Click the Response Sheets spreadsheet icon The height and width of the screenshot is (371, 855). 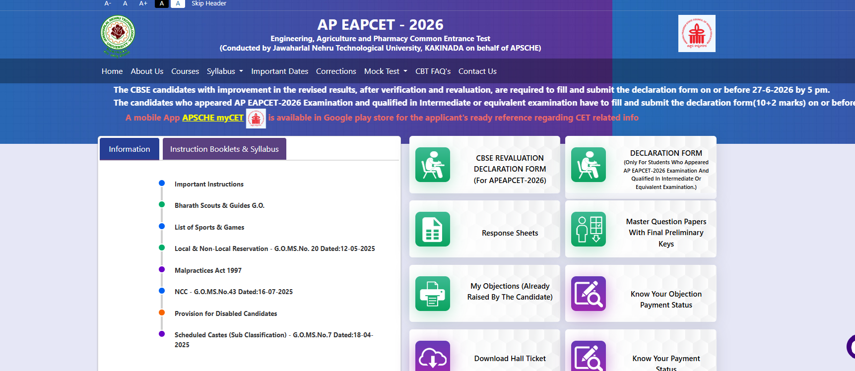click(x=433, y=229)
